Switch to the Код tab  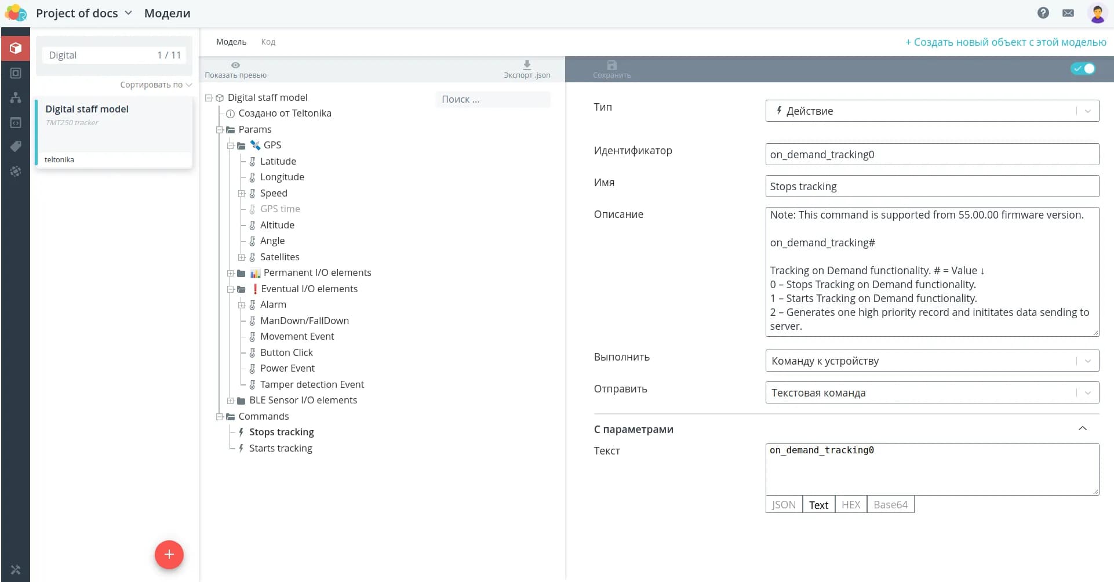pyautogui.click(x=268, y=42)
